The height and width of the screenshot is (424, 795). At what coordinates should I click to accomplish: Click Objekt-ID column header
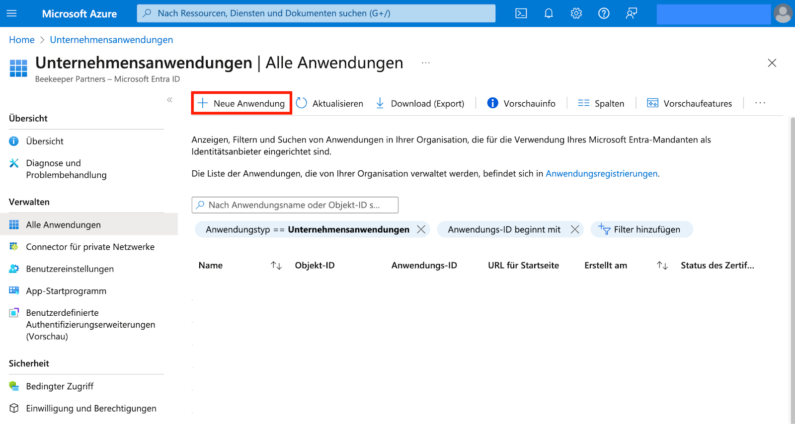point(315,266)
